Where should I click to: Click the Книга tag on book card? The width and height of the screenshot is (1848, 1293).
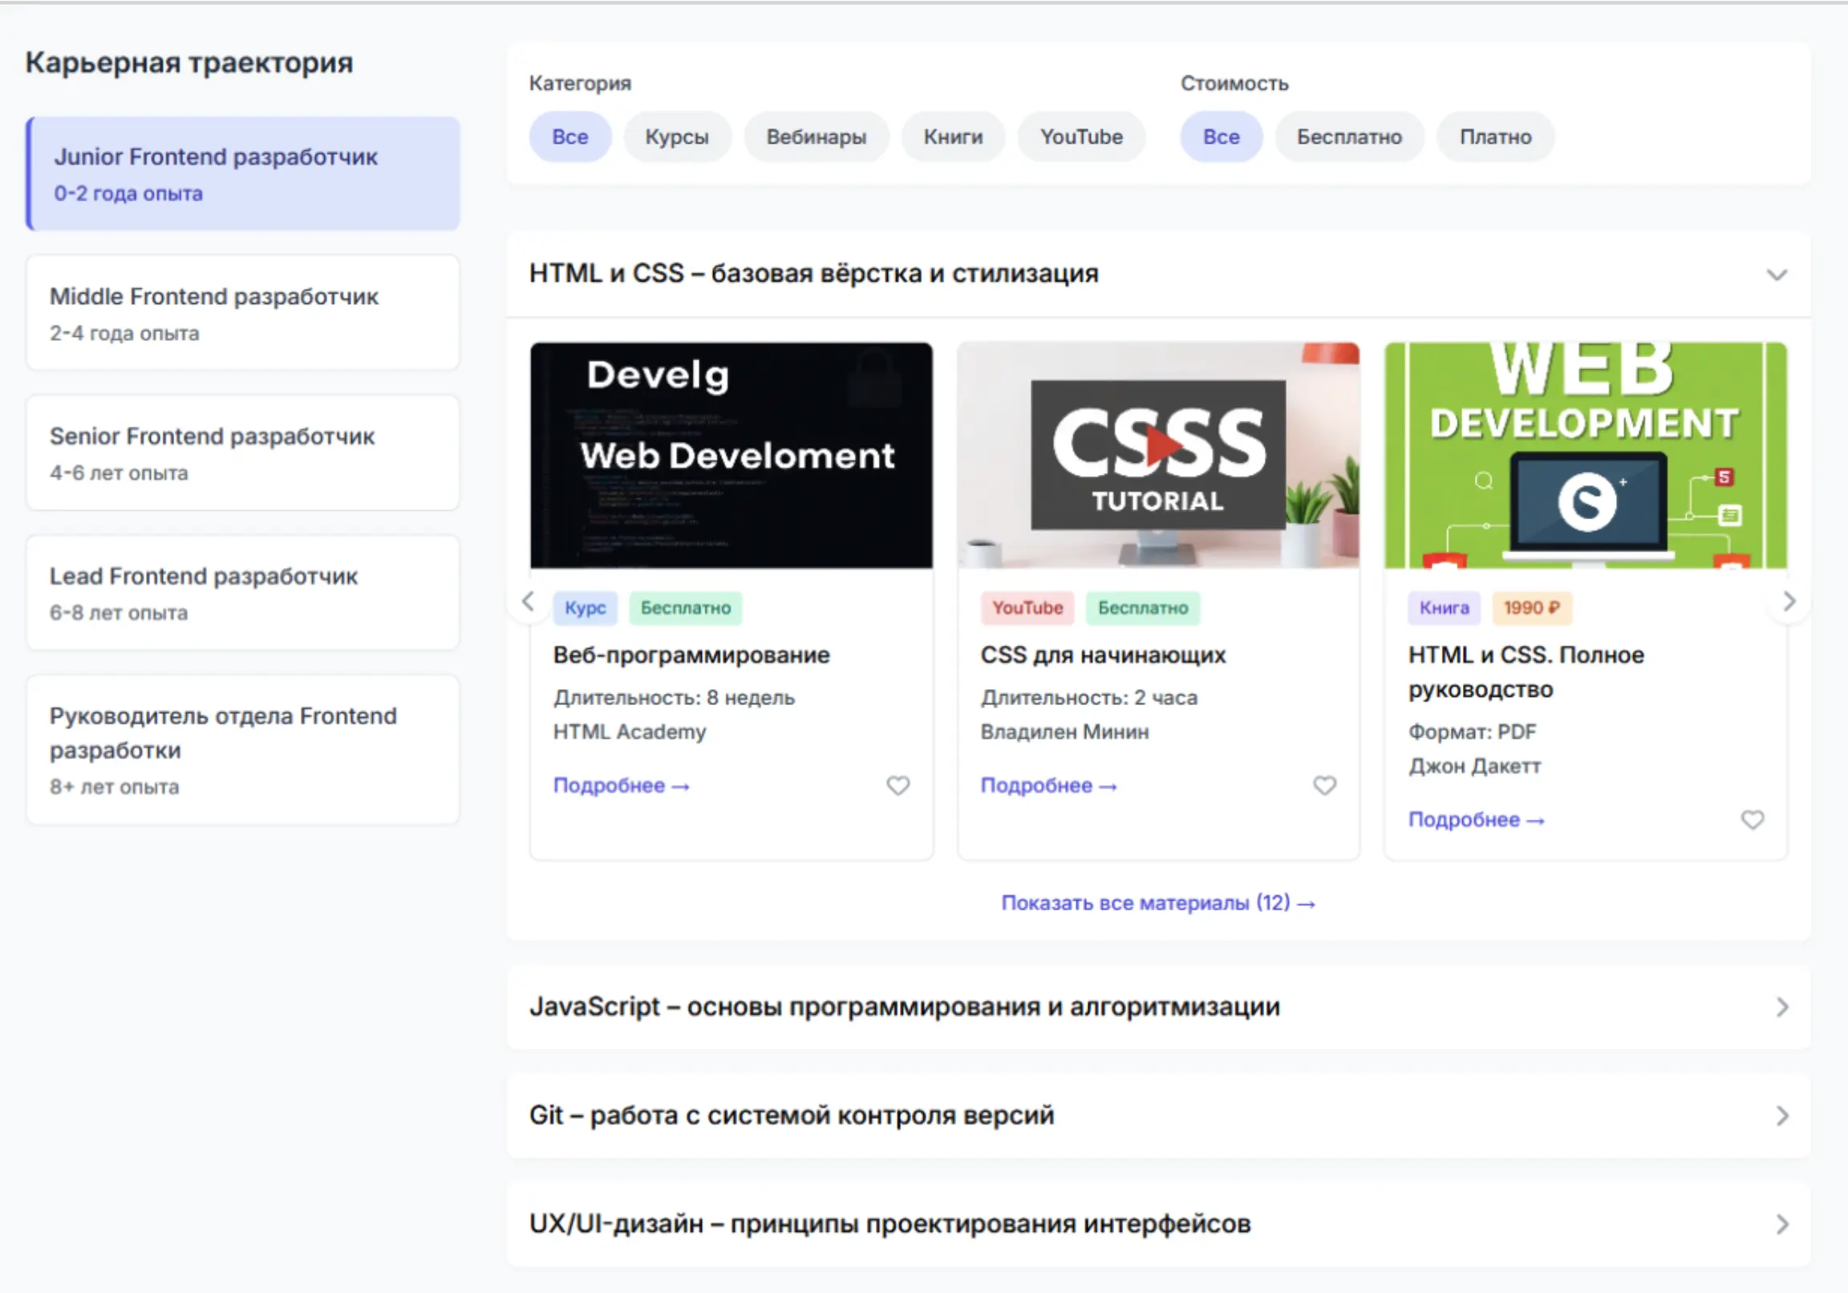[1444, 608]
